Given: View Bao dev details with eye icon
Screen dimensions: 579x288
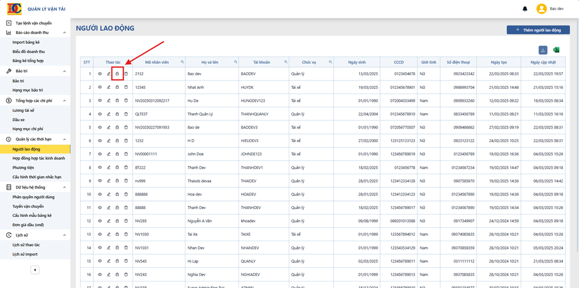Looking at the screenshot, I should click(100, 74).
